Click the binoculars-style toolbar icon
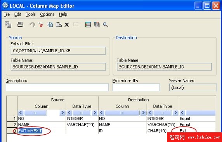Image resolution: width=222 pixels, height=142 pixels. 97,25
